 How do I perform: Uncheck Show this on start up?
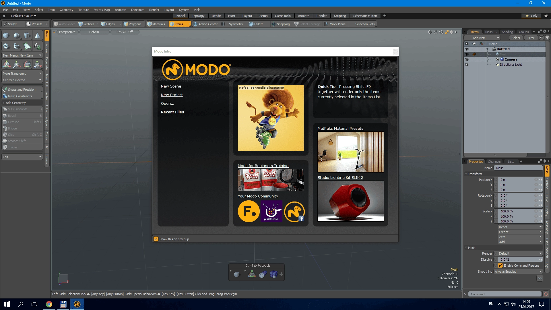[156, 239]
